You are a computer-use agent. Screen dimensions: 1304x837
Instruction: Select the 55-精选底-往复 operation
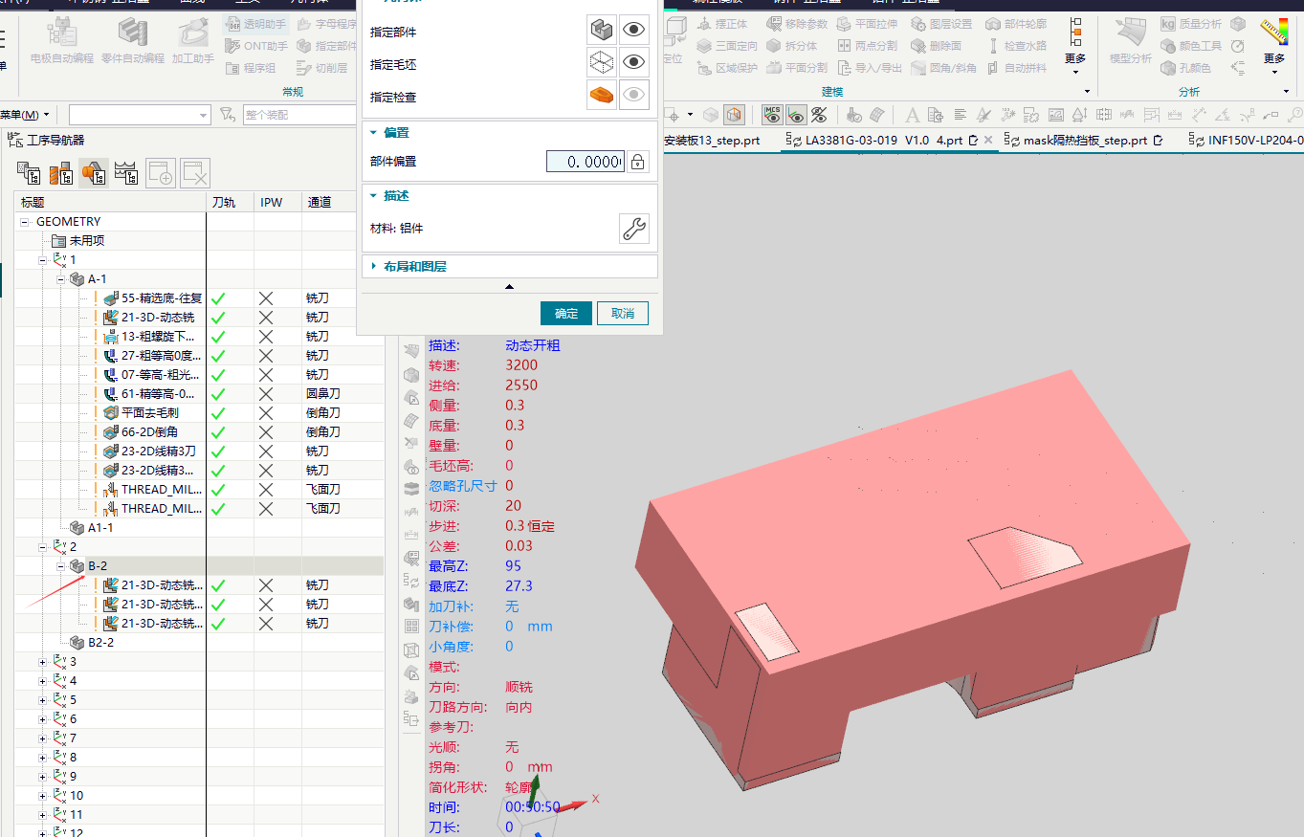(162, 298)
